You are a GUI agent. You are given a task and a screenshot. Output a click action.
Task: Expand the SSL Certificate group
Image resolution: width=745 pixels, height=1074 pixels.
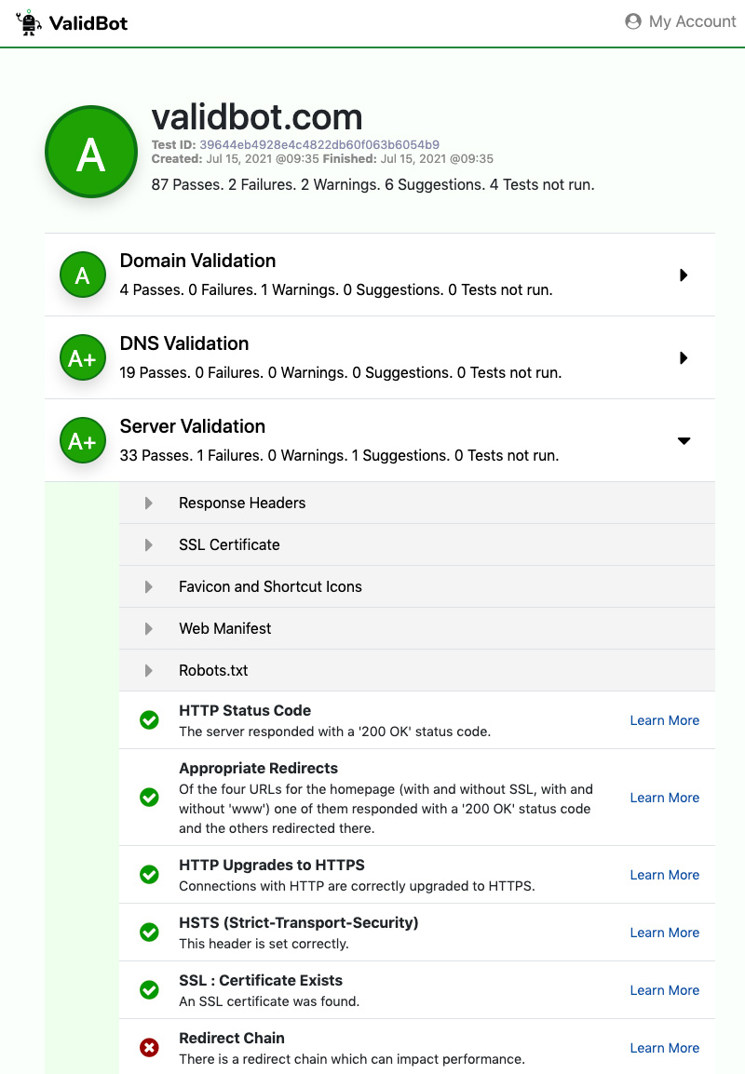click(229, 544)
